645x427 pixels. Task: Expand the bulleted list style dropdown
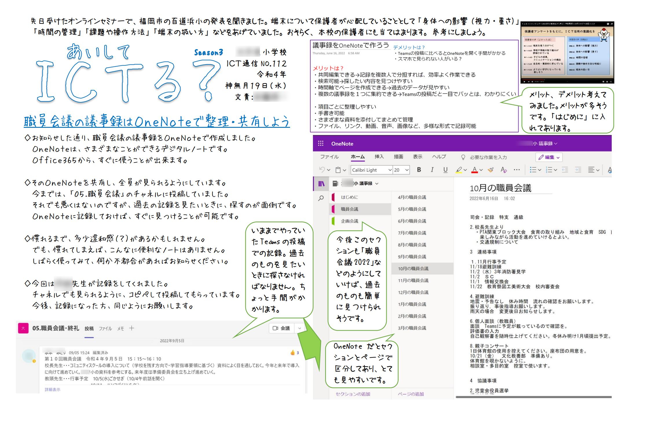[x=539, y=170]
